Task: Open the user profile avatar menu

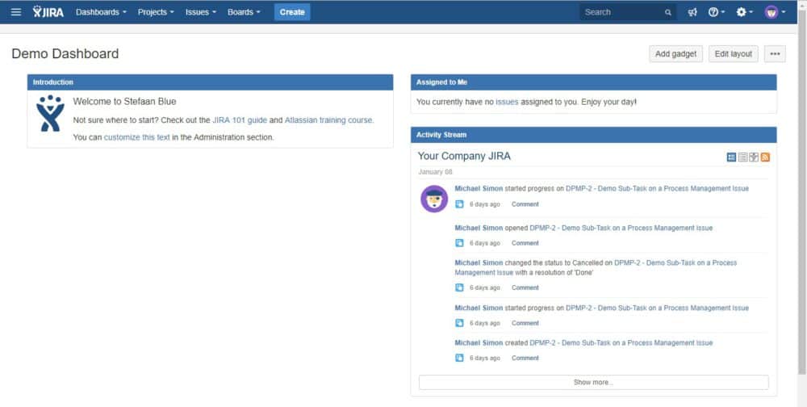Action: tap(775, 12)
